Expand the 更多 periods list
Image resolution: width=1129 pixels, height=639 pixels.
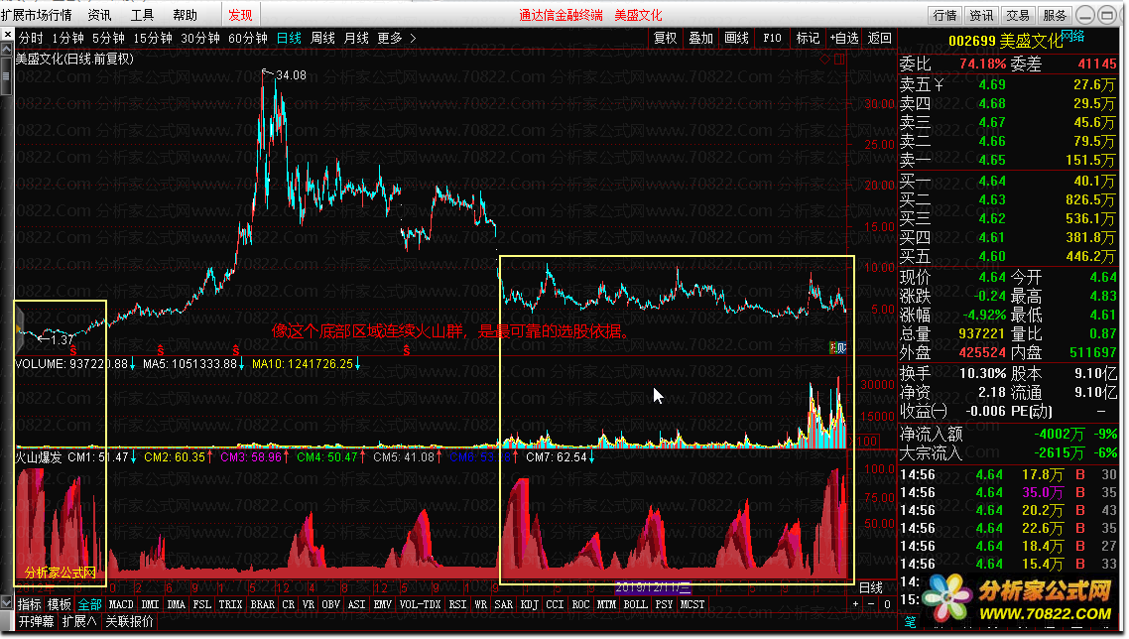coord(397,38)
